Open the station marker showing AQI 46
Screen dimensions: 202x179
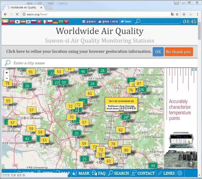pyautogui.click(x=83, y=71)
